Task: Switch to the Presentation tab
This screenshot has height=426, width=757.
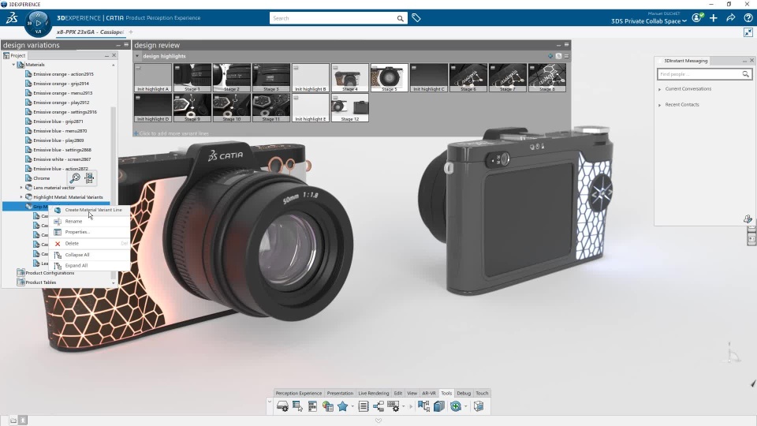Action: (x=340, y=393)
